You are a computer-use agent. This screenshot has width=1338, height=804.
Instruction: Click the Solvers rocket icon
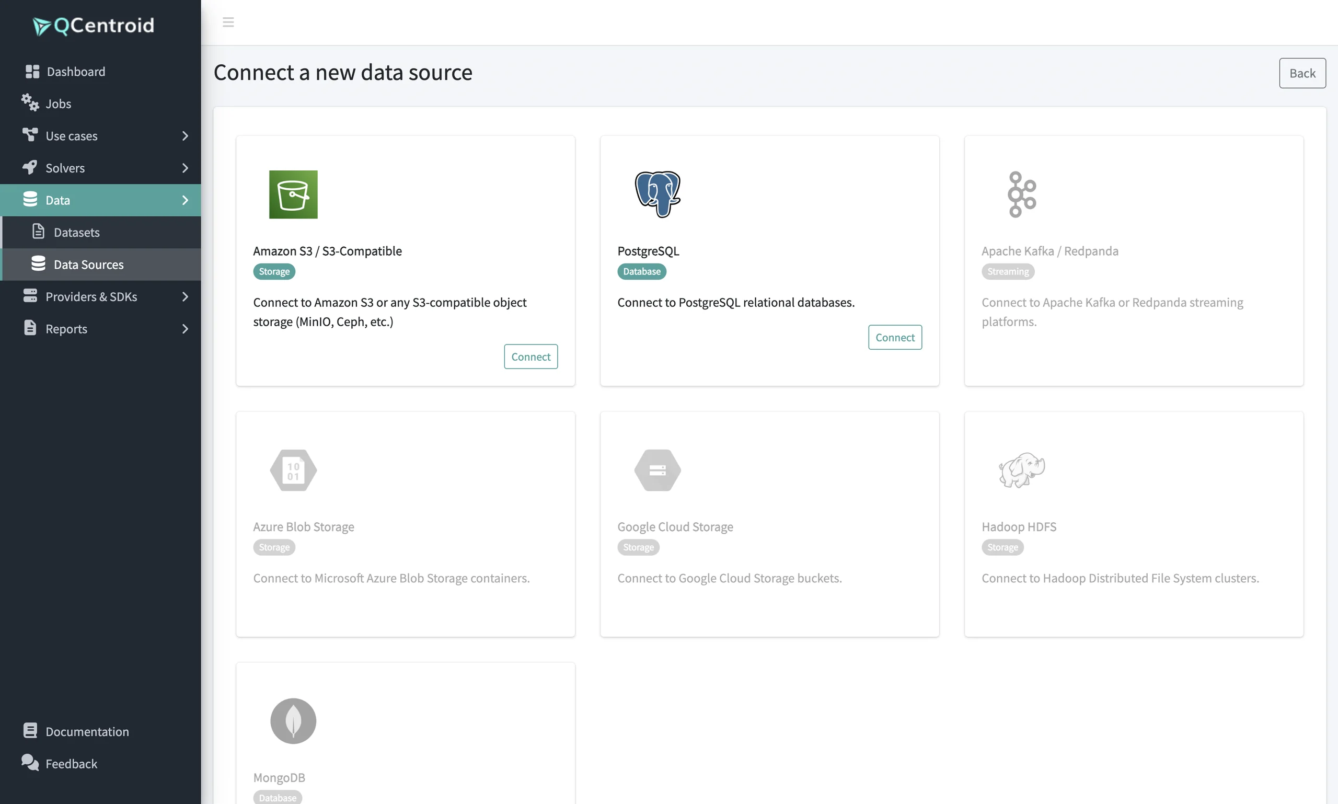30,167
